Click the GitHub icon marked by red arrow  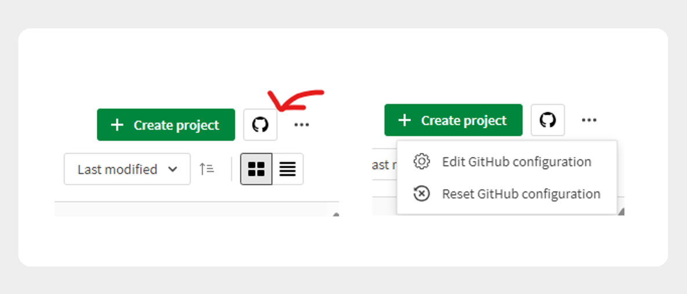click(x=260, y=125)
